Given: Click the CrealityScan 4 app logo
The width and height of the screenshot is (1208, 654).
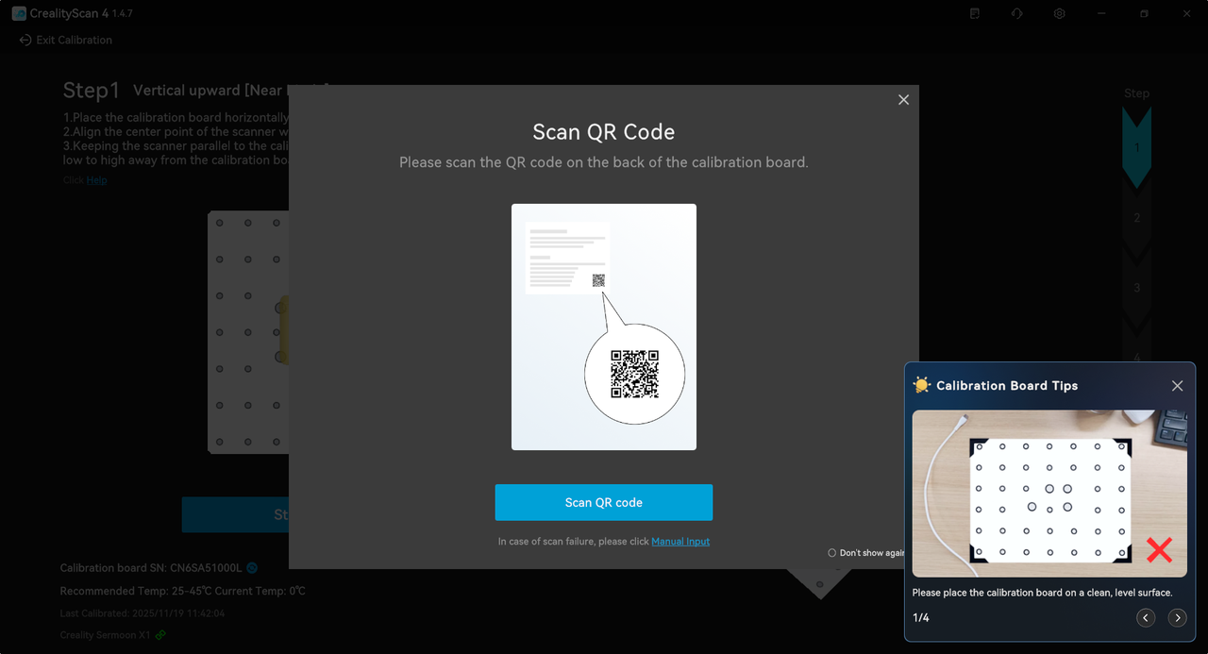Looking at the screenshot, I should point(19,13).
